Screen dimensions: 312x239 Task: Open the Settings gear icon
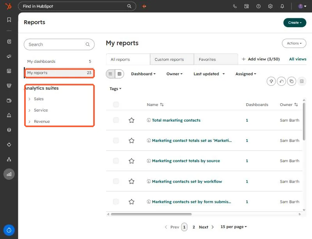click(270, 6)
